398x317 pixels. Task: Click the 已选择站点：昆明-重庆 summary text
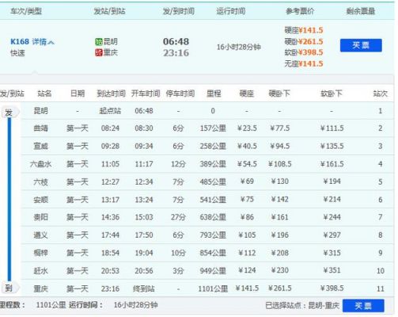click(302, 306)
